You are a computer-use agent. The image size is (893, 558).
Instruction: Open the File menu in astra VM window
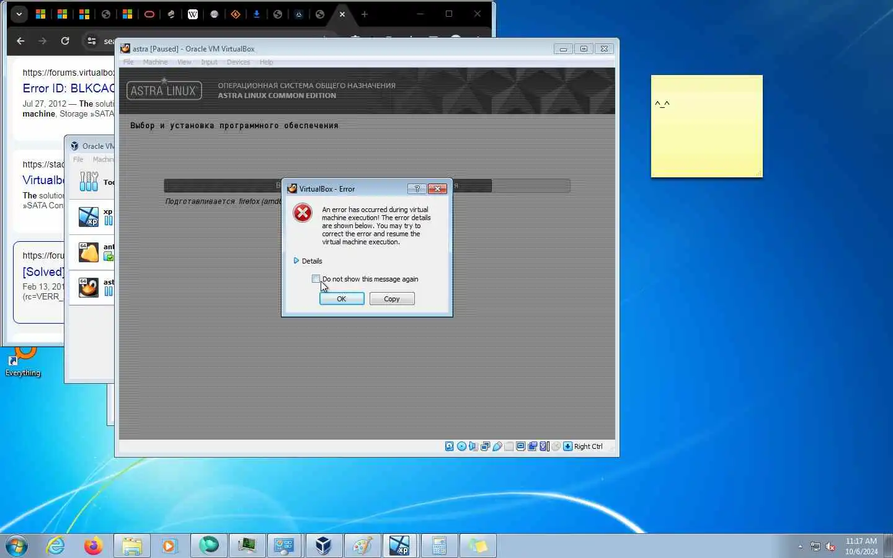click(x=128, y=62)
